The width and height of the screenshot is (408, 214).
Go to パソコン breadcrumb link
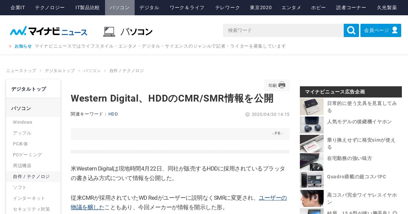pyautogui.click(x=92, y=71)
